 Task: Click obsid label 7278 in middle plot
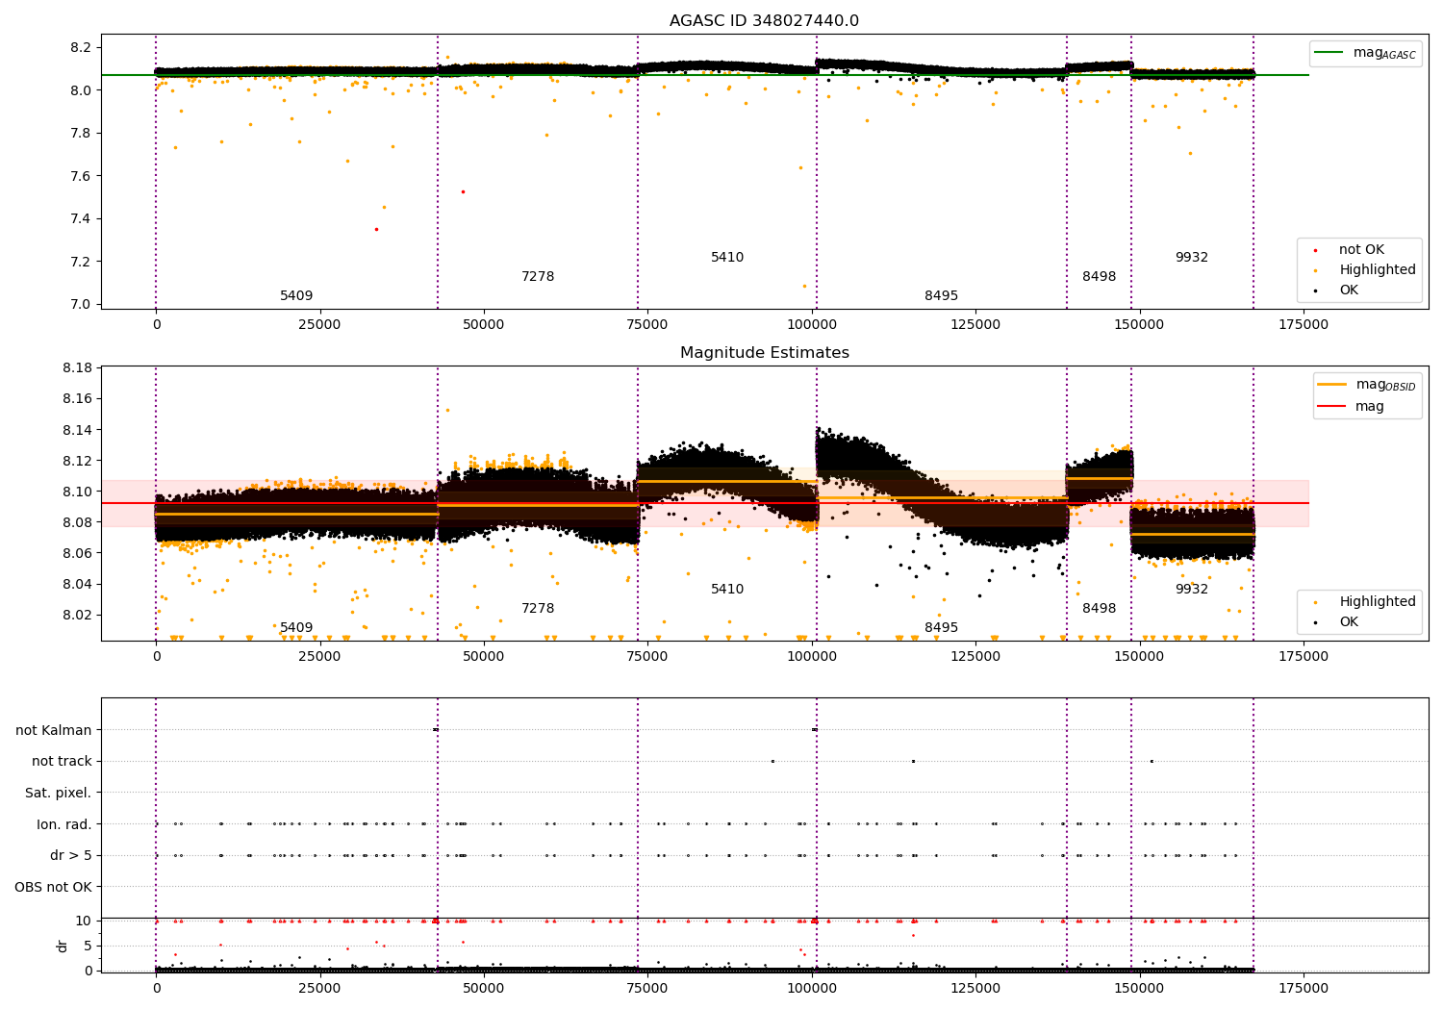(x=538, y=609)
